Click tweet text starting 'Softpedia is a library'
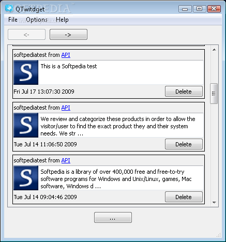The image size is (226, 242). [x=116, y=179]
